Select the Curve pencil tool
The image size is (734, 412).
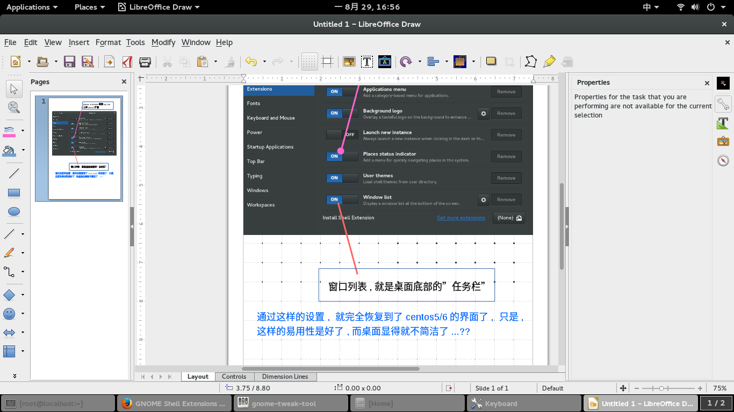tap(10, 253)
